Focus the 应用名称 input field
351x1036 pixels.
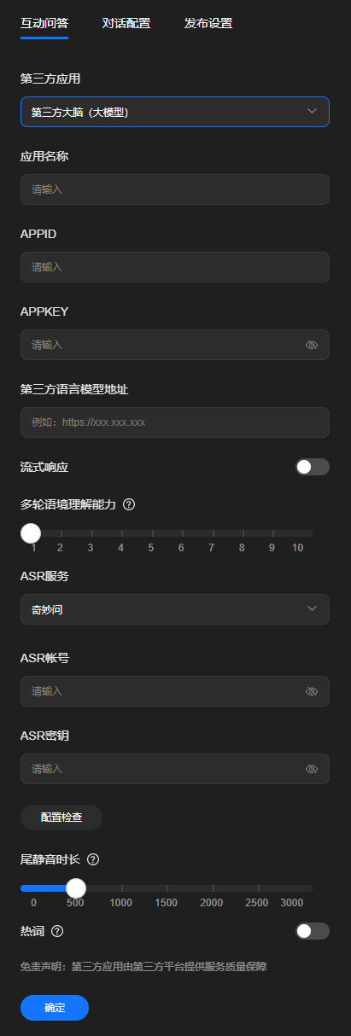click(175, 189)
